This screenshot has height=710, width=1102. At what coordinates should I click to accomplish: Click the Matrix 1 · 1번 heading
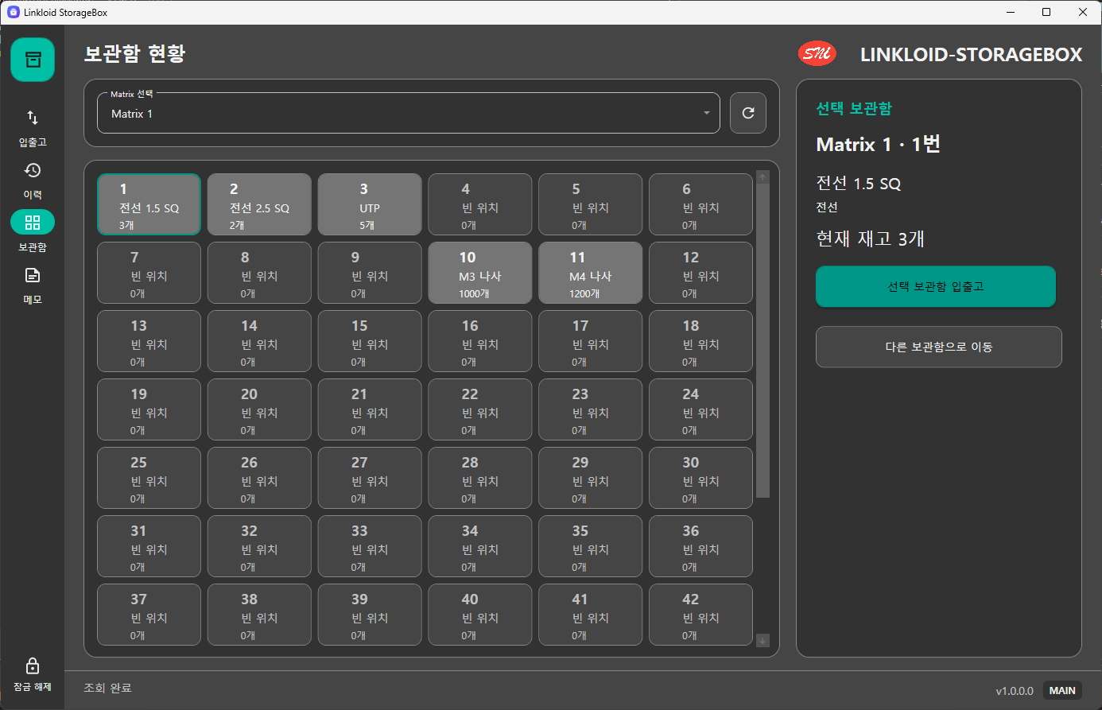(879, 144)
